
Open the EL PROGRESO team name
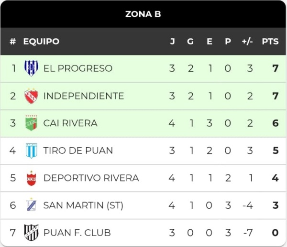78,68
